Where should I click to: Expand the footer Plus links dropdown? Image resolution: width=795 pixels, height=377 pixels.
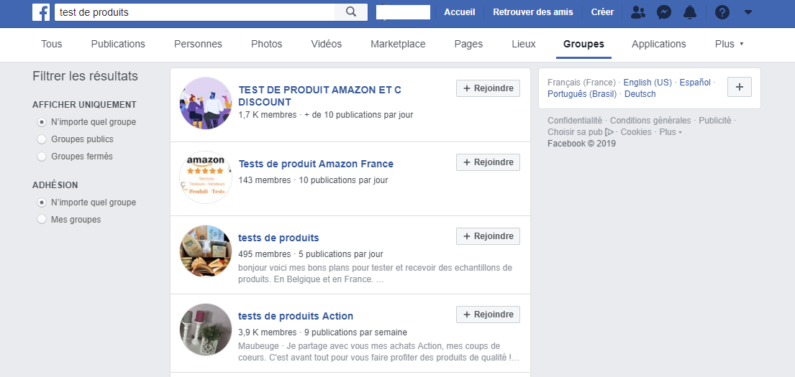click(x=671, y=132)
